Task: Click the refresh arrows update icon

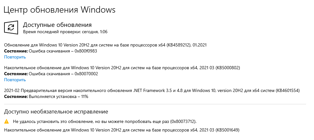Action: (11, 27)
